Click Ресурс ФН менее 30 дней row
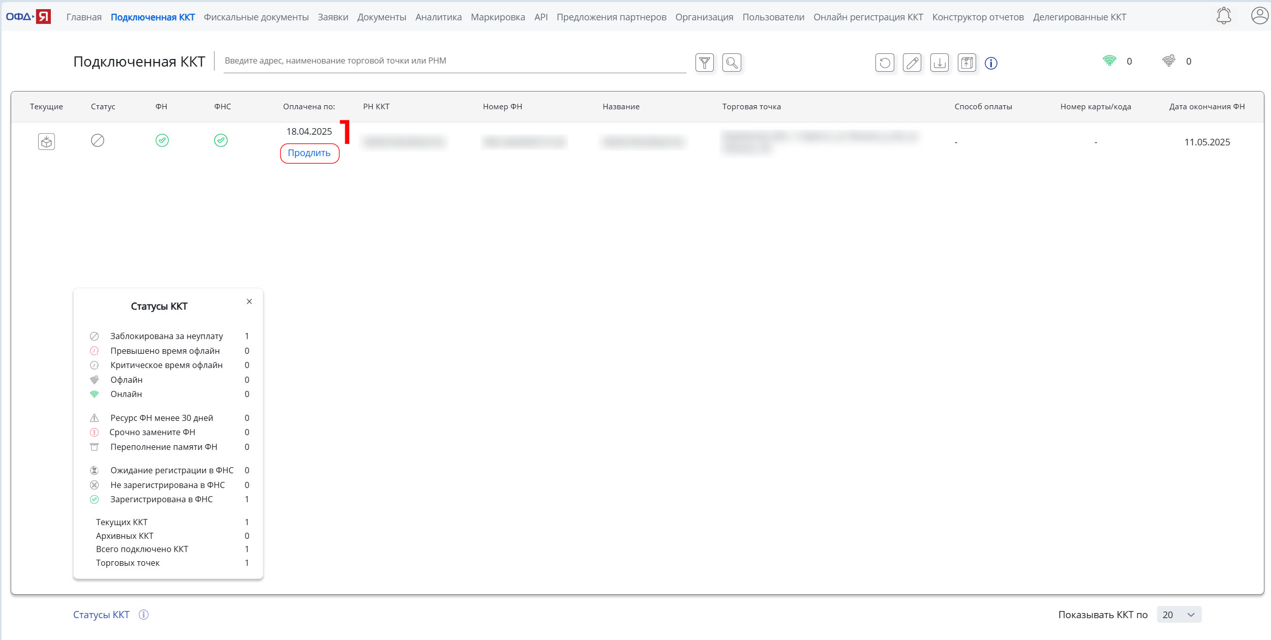The height and width of the screenshot is (640, 1271). 169,418
